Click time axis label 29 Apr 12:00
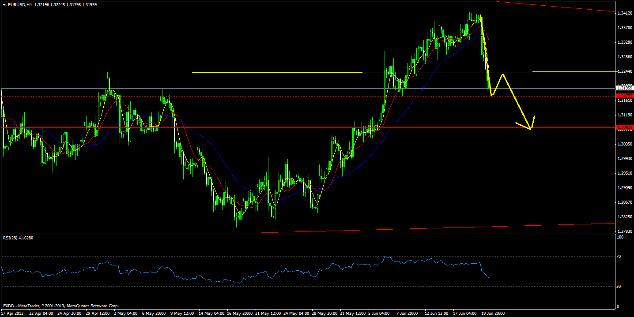This screenshot has height=317, width=634. click(x=98, y=313)
